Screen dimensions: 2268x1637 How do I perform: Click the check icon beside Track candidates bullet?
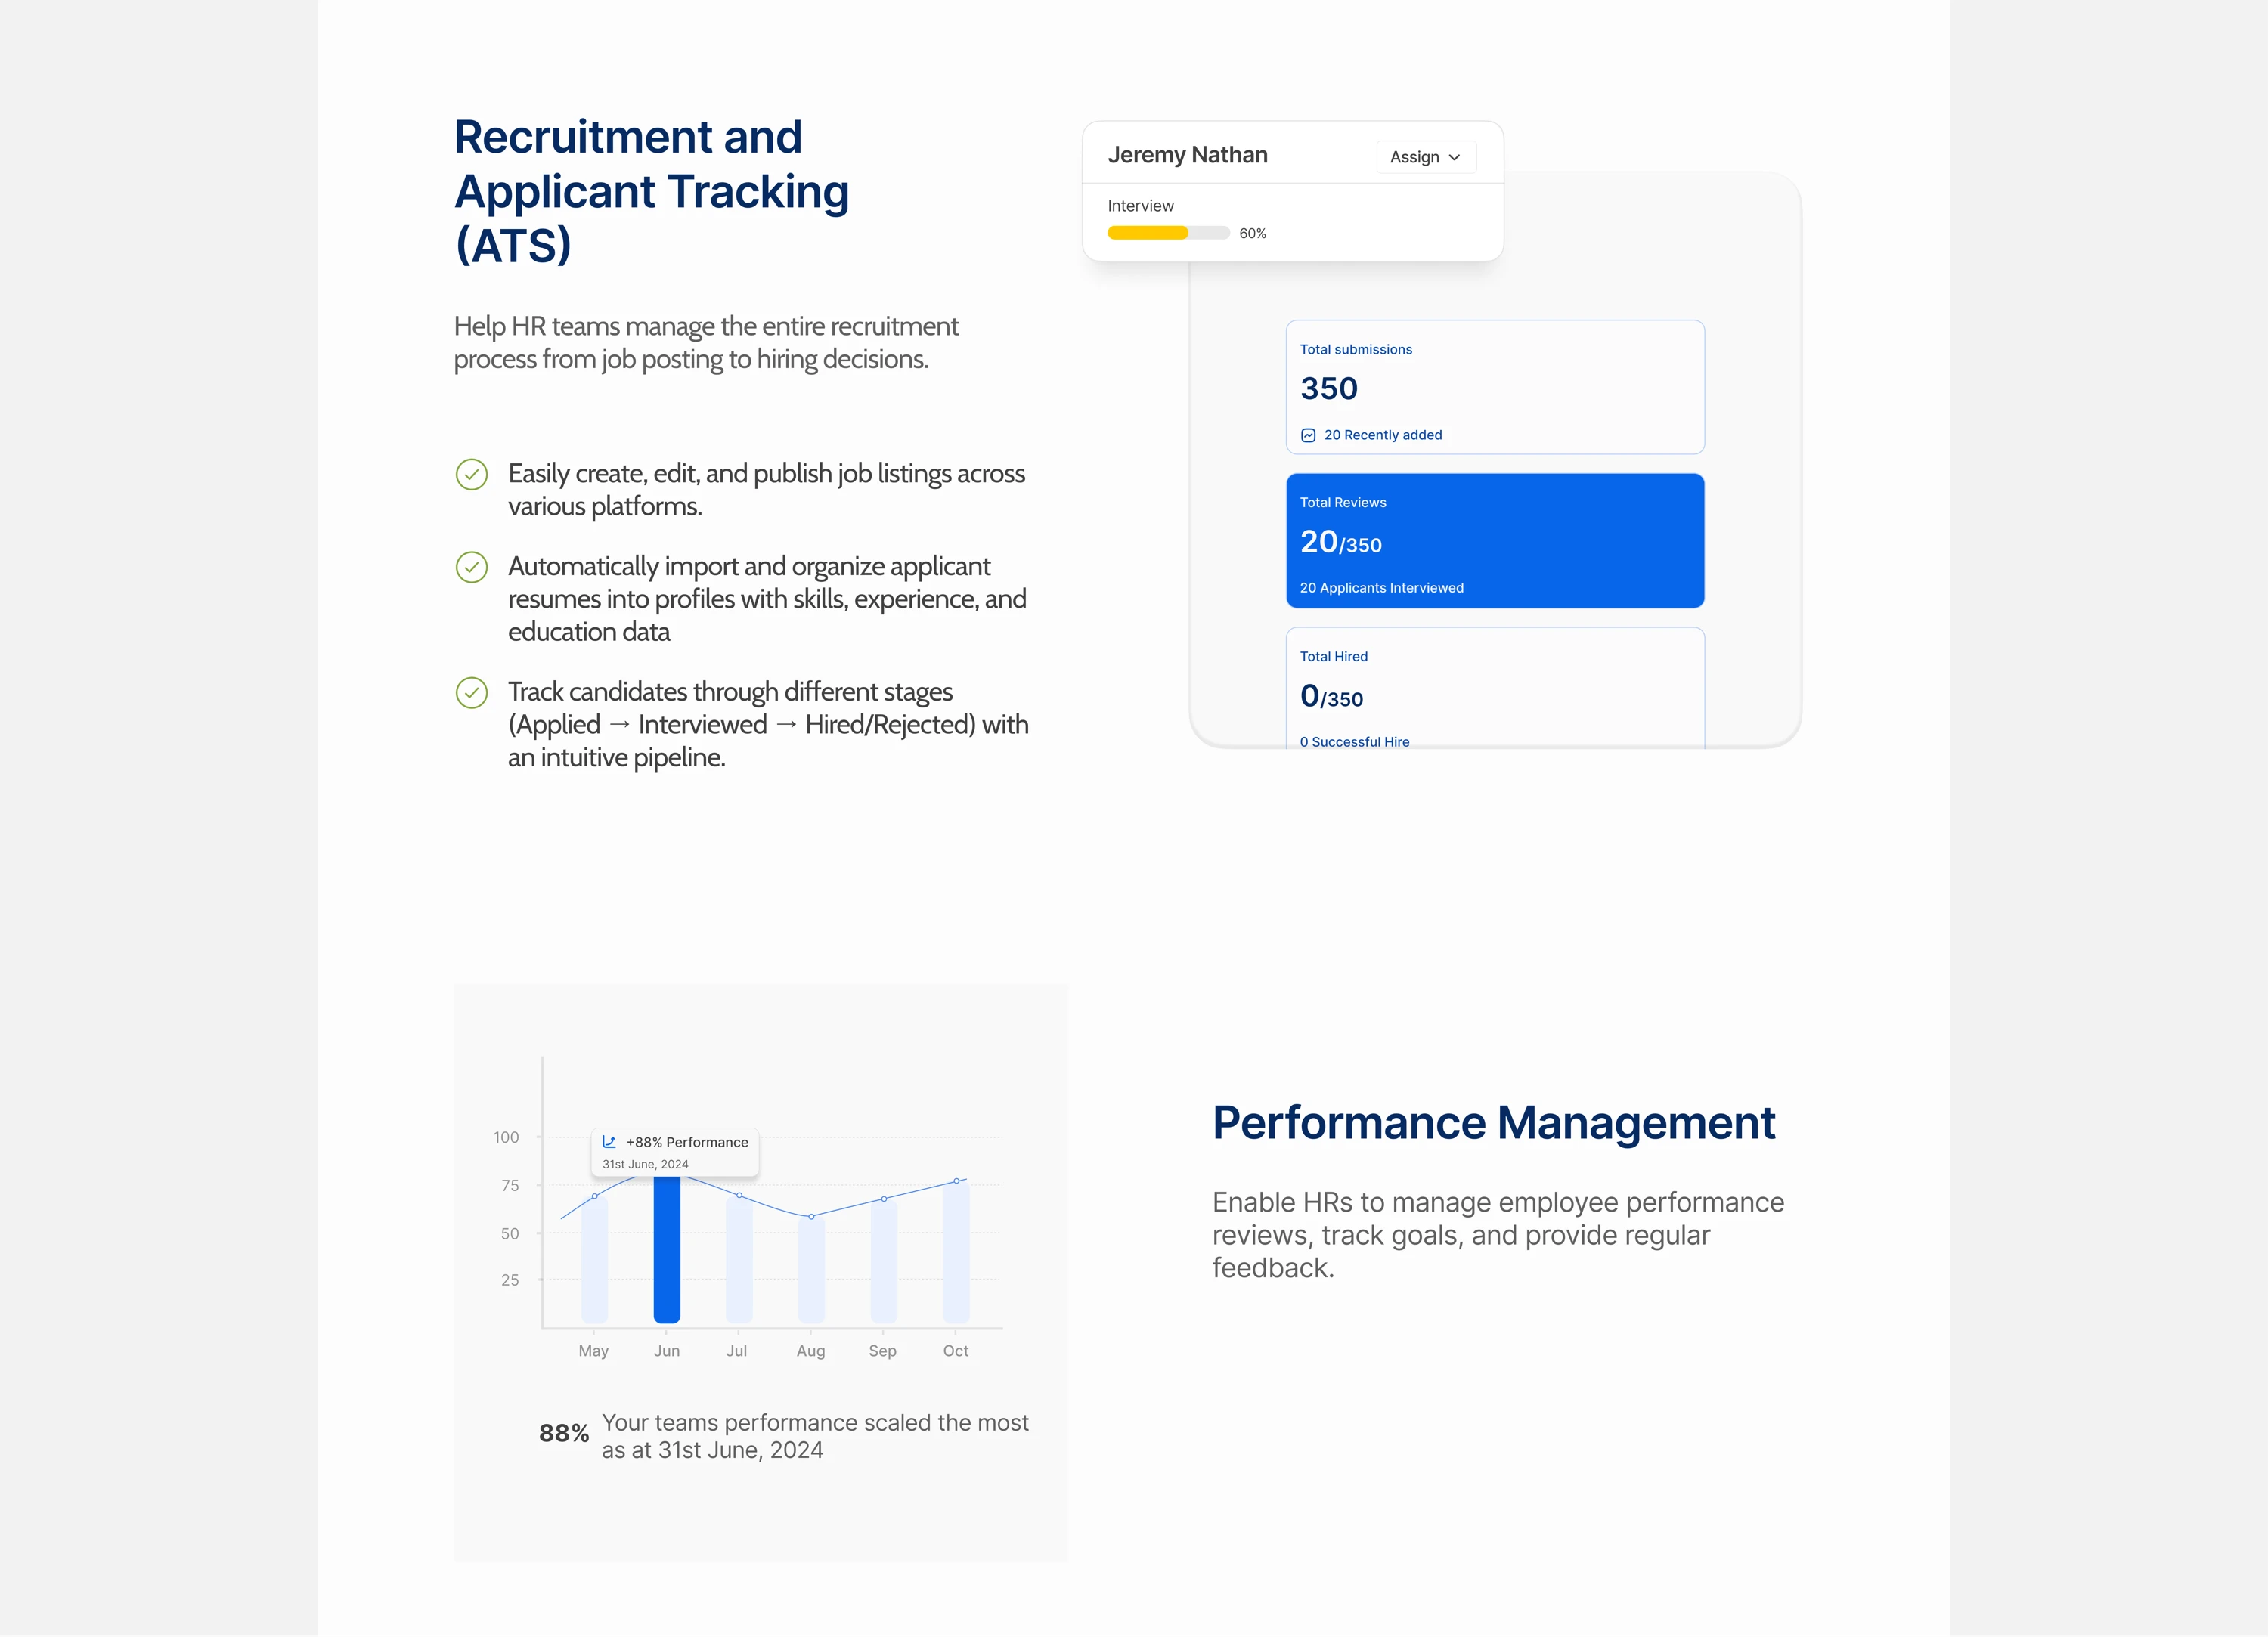(x=472, y=693)
